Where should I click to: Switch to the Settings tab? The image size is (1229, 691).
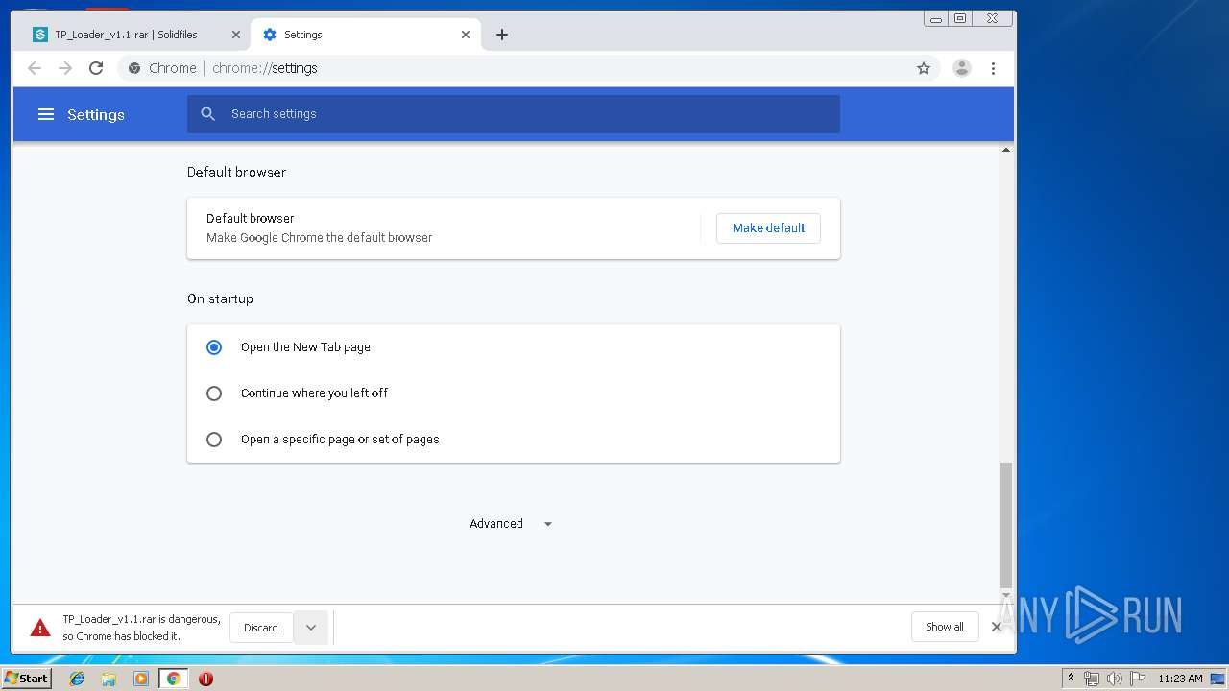click(x=367, y=35)
